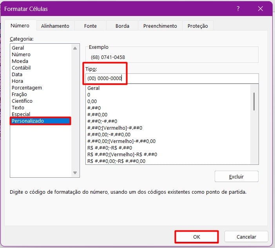Choose the Especial category
This screenshot has height=248, width=275.
point(41,114)
